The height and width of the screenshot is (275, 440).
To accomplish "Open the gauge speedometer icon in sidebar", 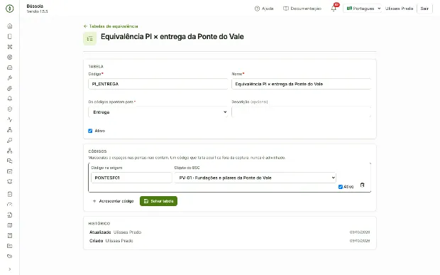I will point(9,205).
